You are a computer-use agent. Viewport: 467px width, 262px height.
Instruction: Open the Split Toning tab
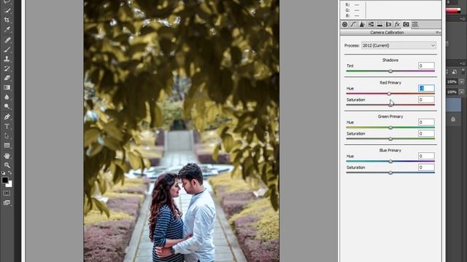379,24
